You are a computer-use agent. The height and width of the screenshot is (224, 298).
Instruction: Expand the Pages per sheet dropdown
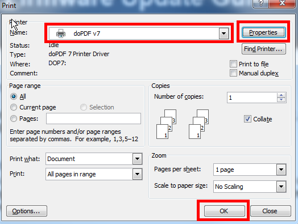click(281, 170)
